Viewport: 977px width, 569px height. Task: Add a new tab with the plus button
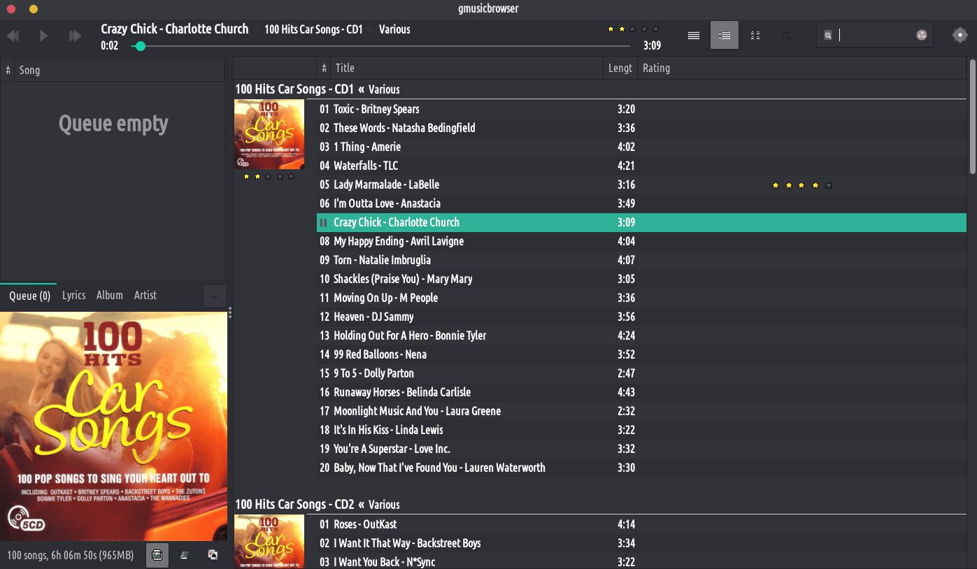pyautogui.click(x=214, y=296)
